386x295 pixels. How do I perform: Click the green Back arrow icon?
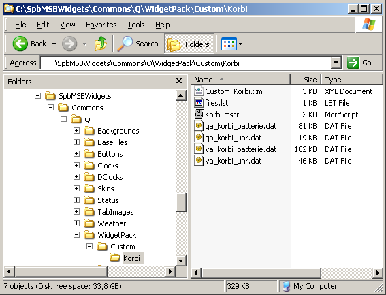click(20, 44)
